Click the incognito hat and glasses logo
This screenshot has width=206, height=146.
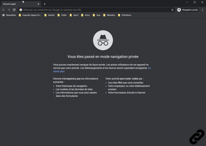click(x=103, y=40)
